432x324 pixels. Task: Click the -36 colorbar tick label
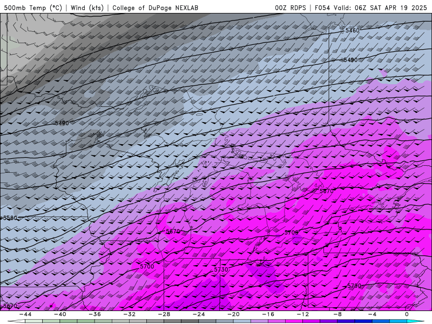[x=95, y=314]
